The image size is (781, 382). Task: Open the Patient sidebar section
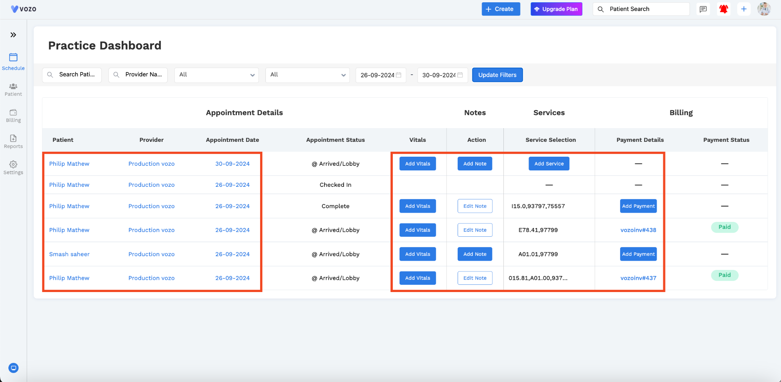(x=13, y=90)
